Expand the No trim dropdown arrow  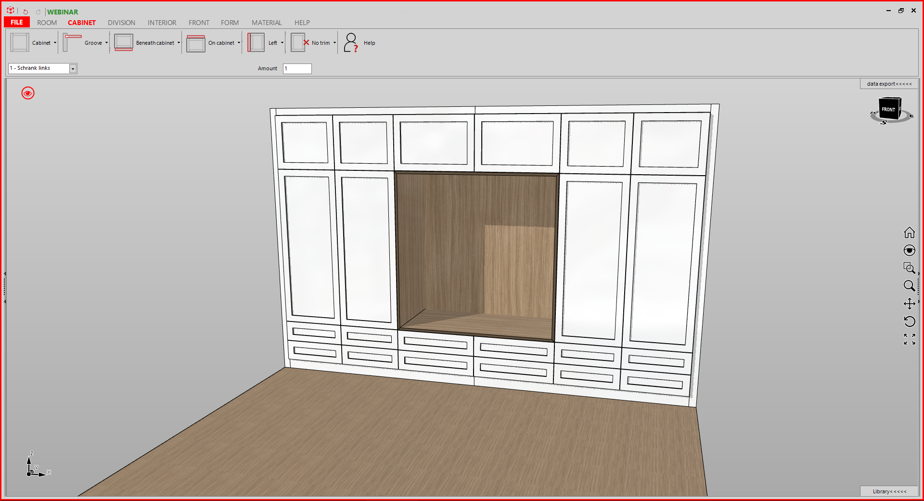pos(334,43)
